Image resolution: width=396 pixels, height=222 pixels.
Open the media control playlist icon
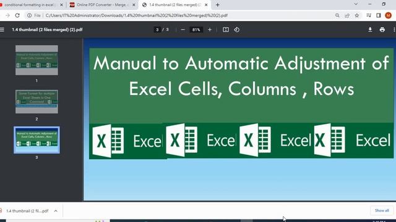coord(369,15)
